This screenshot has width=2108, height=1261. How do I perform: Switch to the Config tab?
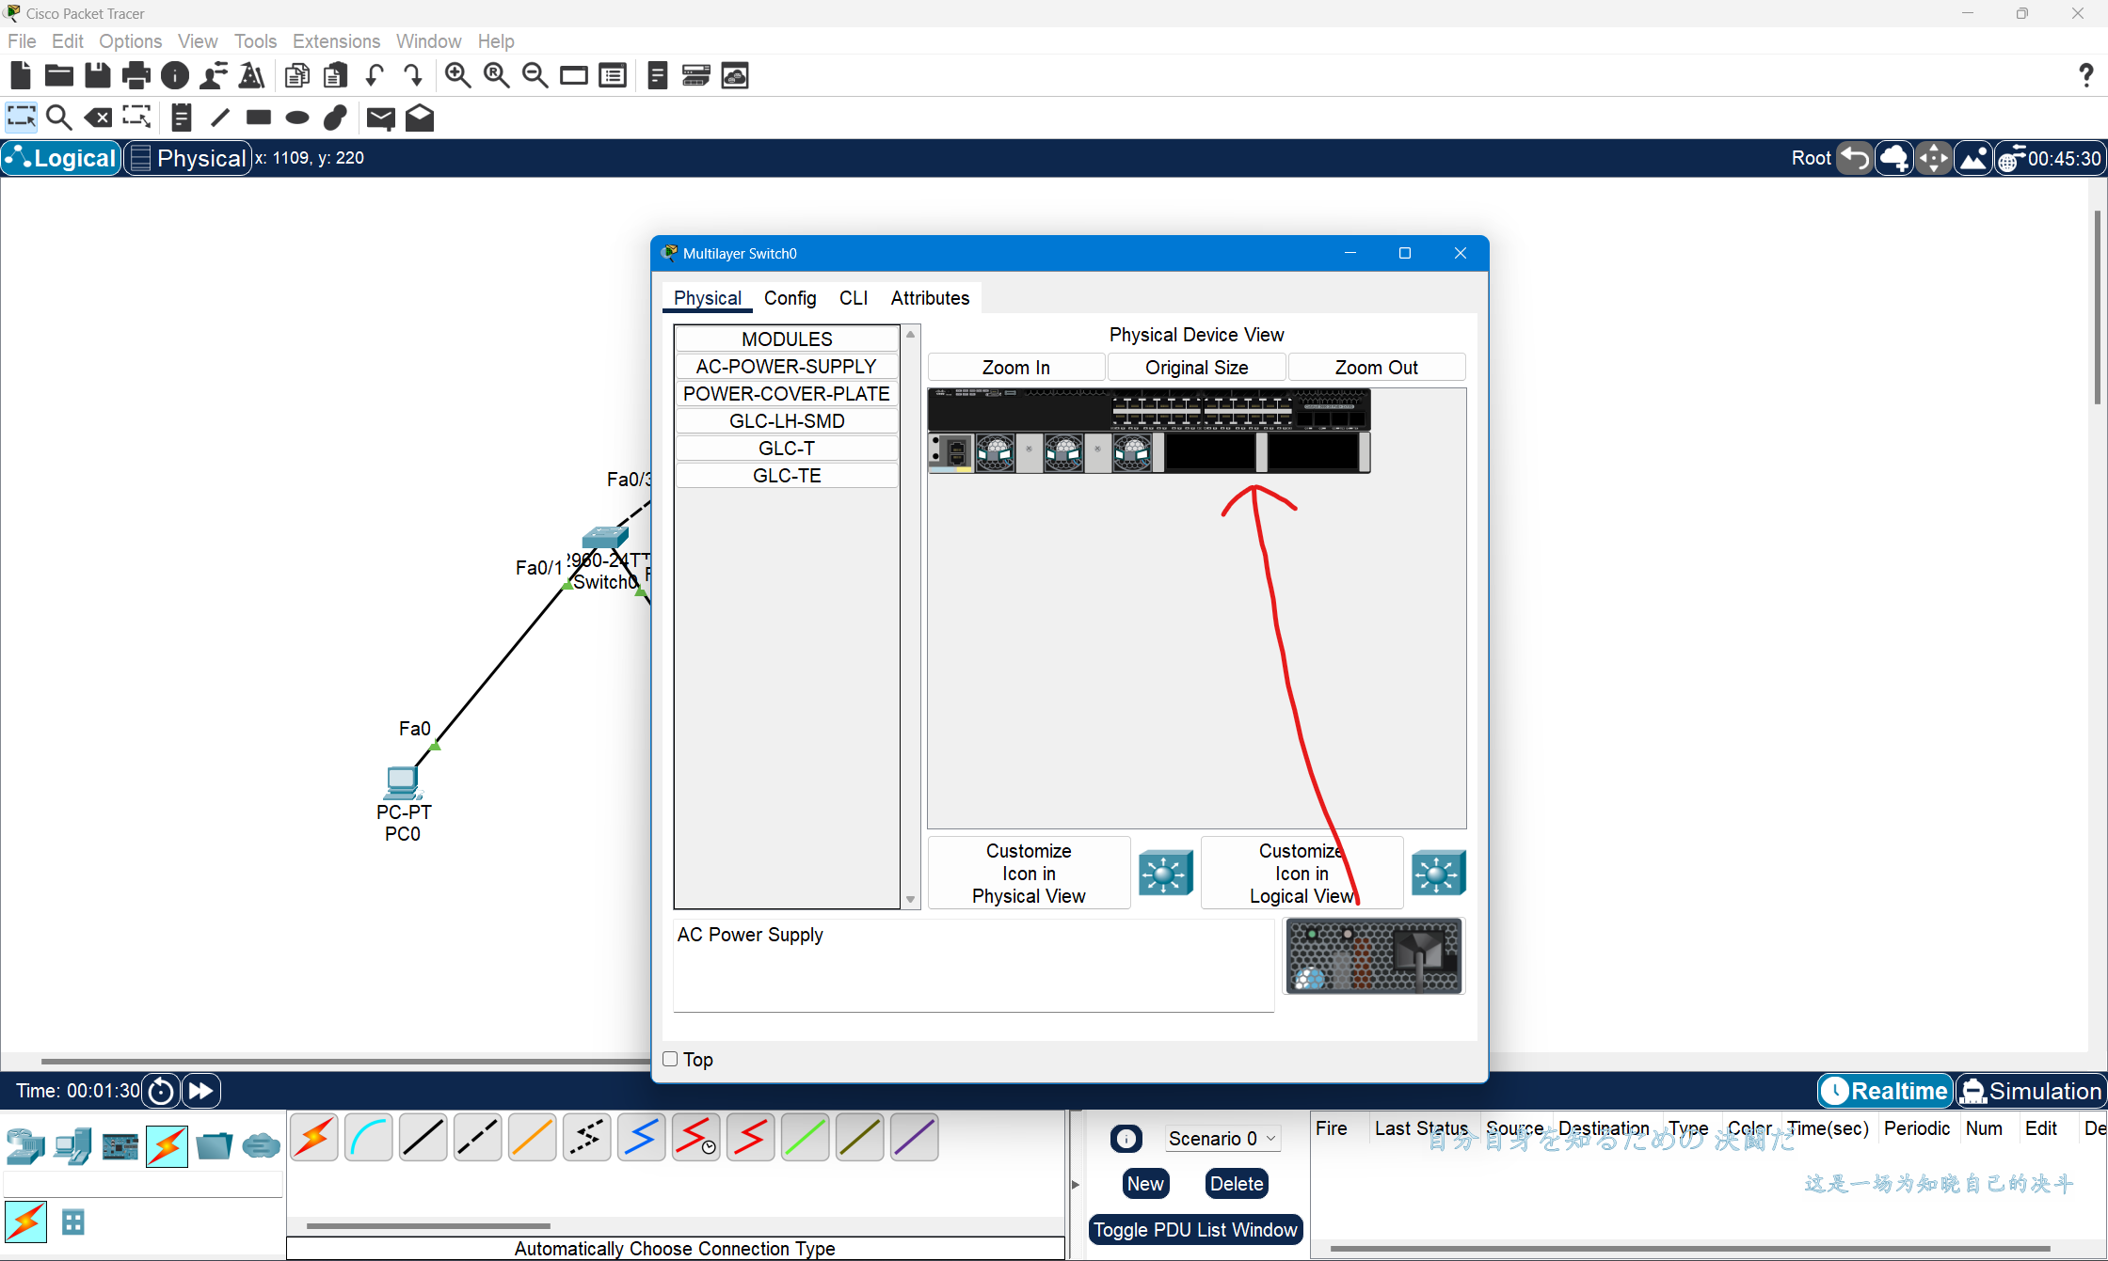click(790, 298)
